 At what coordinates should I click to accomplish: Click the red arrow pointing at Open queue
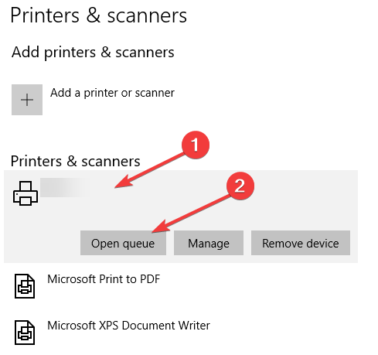coord(191,213)
